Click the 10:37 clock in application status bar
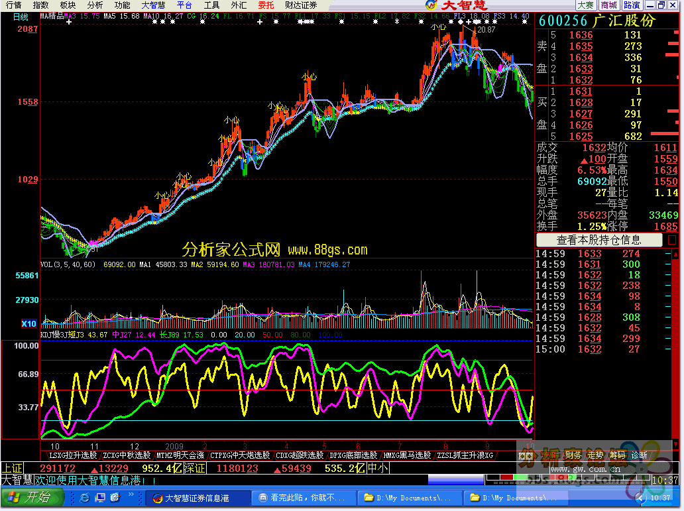Viewport: 684px width, 511px height. point(665,481)
